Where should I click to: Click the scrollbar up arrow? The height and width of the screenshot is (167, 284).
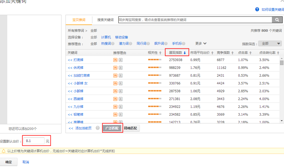click(282, 58)
